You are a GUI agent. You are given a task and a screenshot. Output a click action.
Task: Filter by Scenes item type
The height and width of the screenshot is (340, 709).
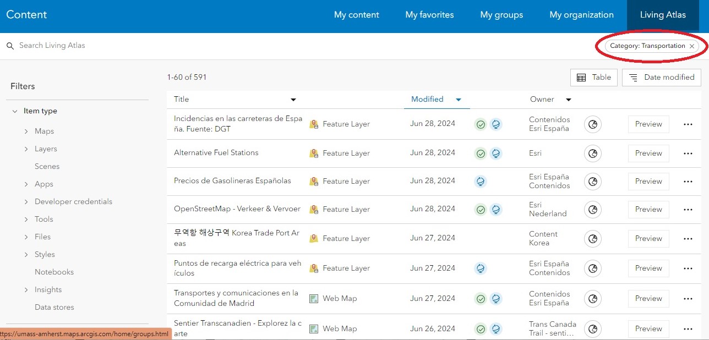point(47,167)
